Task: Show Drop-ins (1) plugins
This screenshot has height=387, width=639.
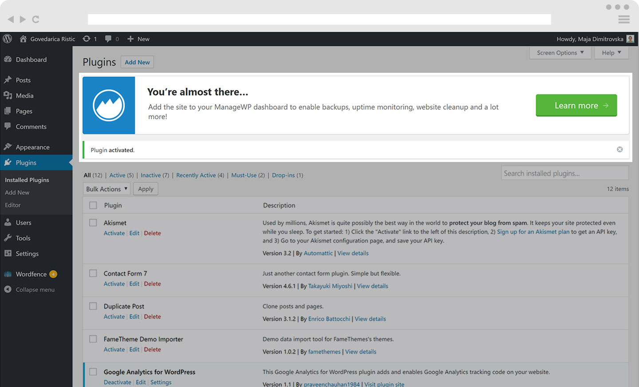Action: pyautogui.click(x=288, y=175)
